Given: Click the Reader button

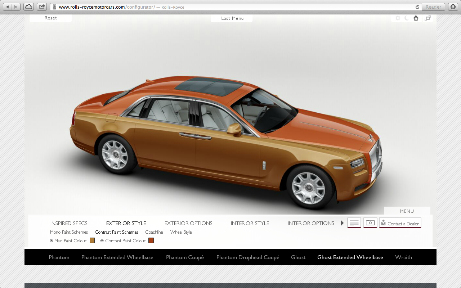Looking at the screenshot, I should (x=433, y=7).
